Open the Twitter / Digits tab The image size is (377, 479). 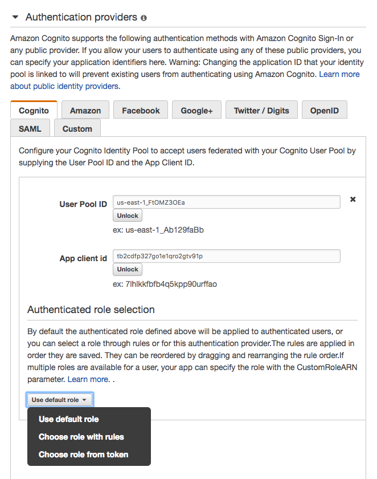pyautogui.click(x=261, y=111)
